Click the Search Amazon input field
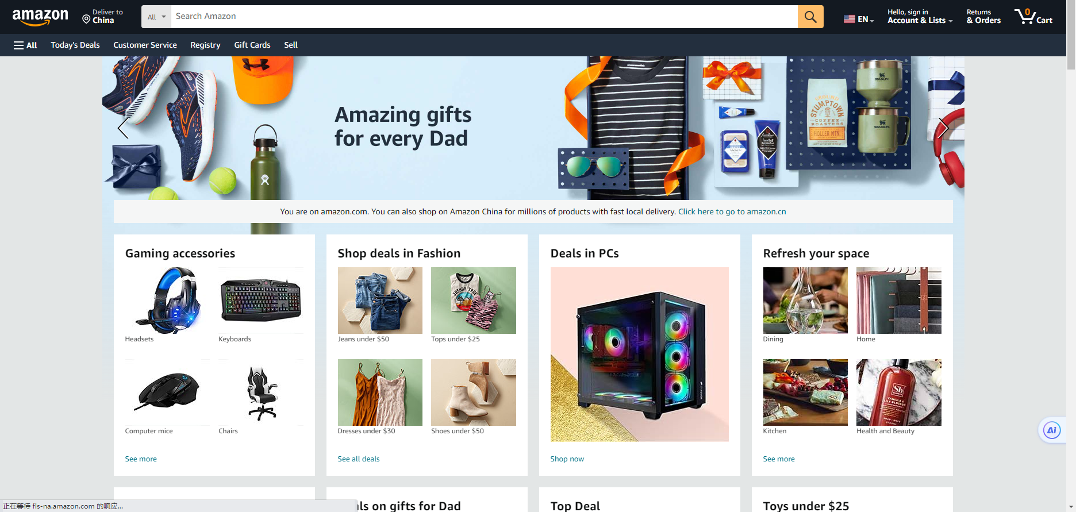This screenshot has height=512, width=1076. (485, 17)
